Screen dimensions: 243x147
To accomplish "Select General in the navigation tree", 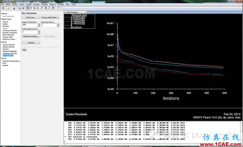I will [5, 22].
